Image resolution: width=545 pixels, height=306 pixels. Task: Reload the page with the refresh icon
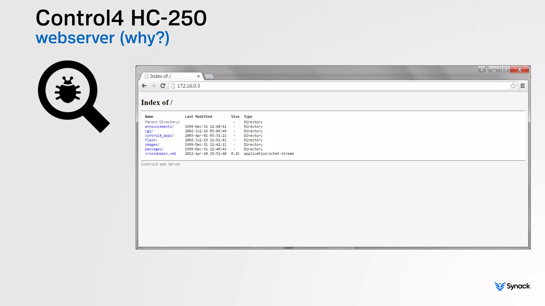pyautogui.click(x=163, y=86)
